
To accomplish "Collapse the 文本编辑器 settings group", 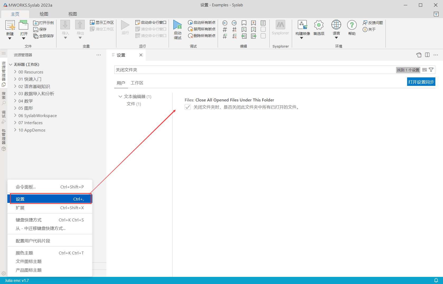I will (120, 97).
